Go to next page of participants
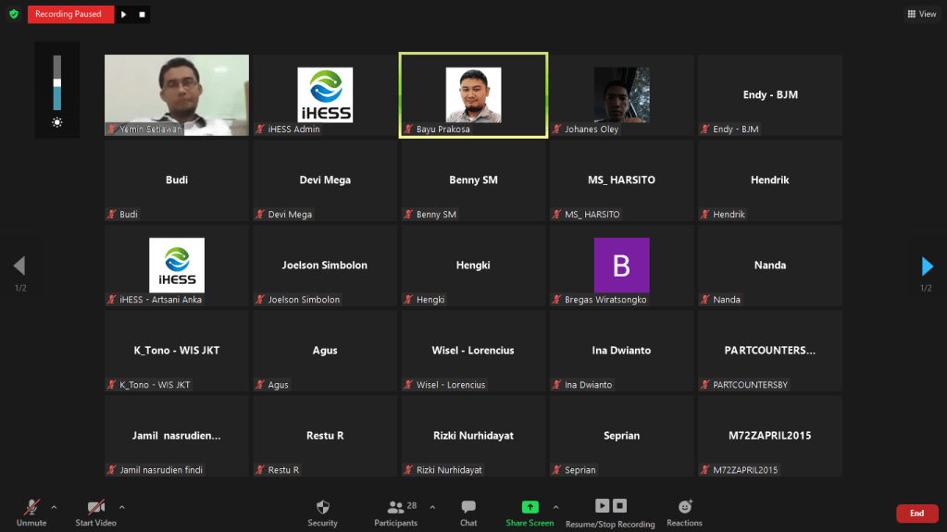The image size is (947, 532). pos(927,266)
